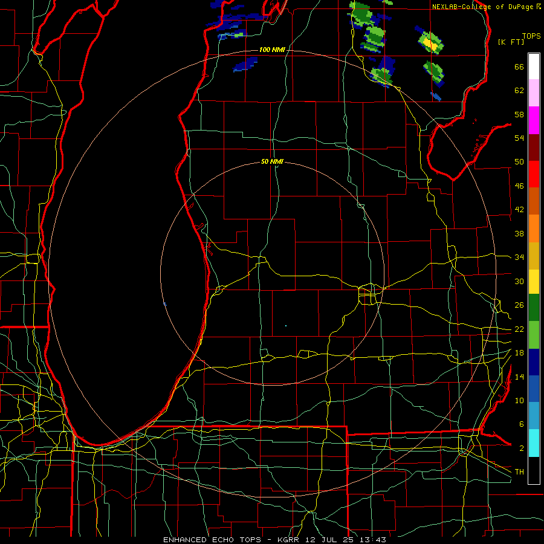Pick the cyan legend swatch

(x=534, y=443)
